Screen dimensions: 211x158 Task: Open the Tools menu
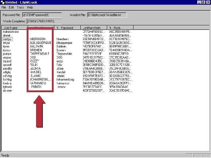[x=20, y=7]
